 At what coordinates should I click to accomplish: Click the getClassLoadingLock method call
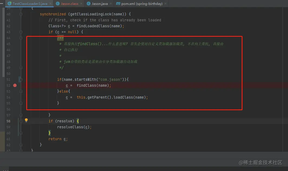(x=90, y=14)
